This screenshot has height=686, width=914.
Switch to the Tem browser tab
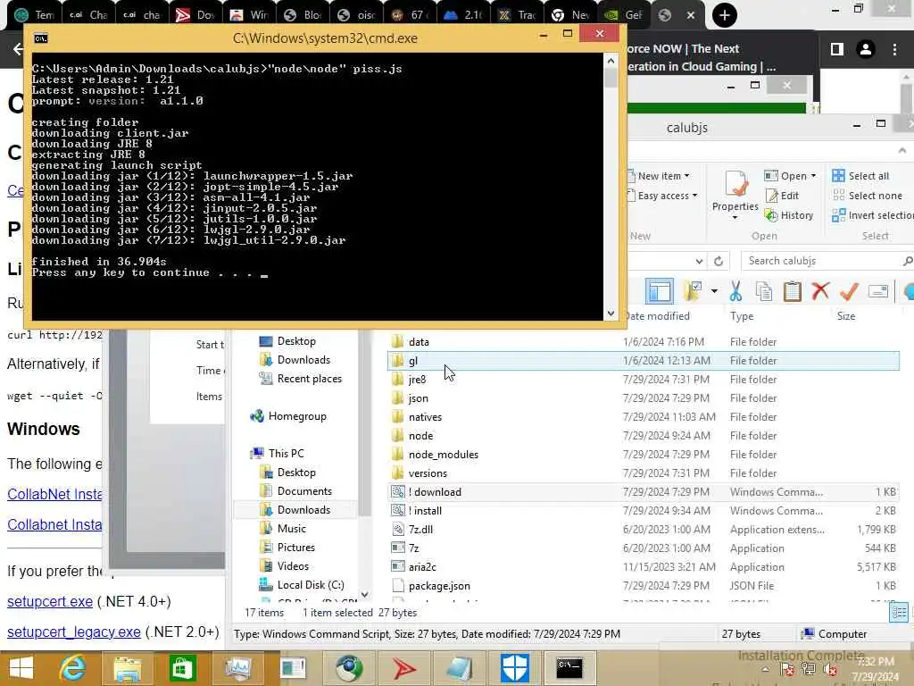34,14
